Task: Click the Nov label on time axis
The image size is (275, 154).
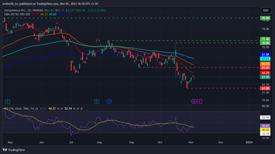Action: (191, 142)
